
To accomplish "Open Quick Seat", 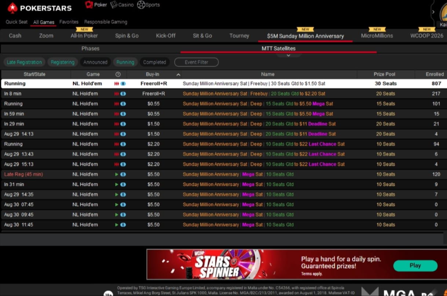I will click(x=17, y=22).
